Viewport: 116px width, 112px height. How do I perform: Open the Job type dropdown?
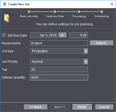pos(86,51)
